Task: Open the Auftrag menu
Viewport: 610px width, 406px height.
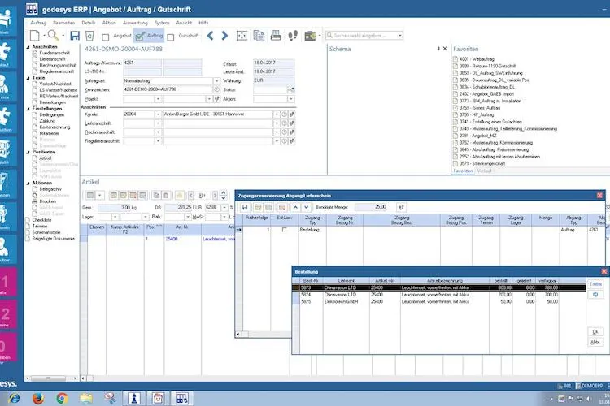Action: click(x=38, y=23)
